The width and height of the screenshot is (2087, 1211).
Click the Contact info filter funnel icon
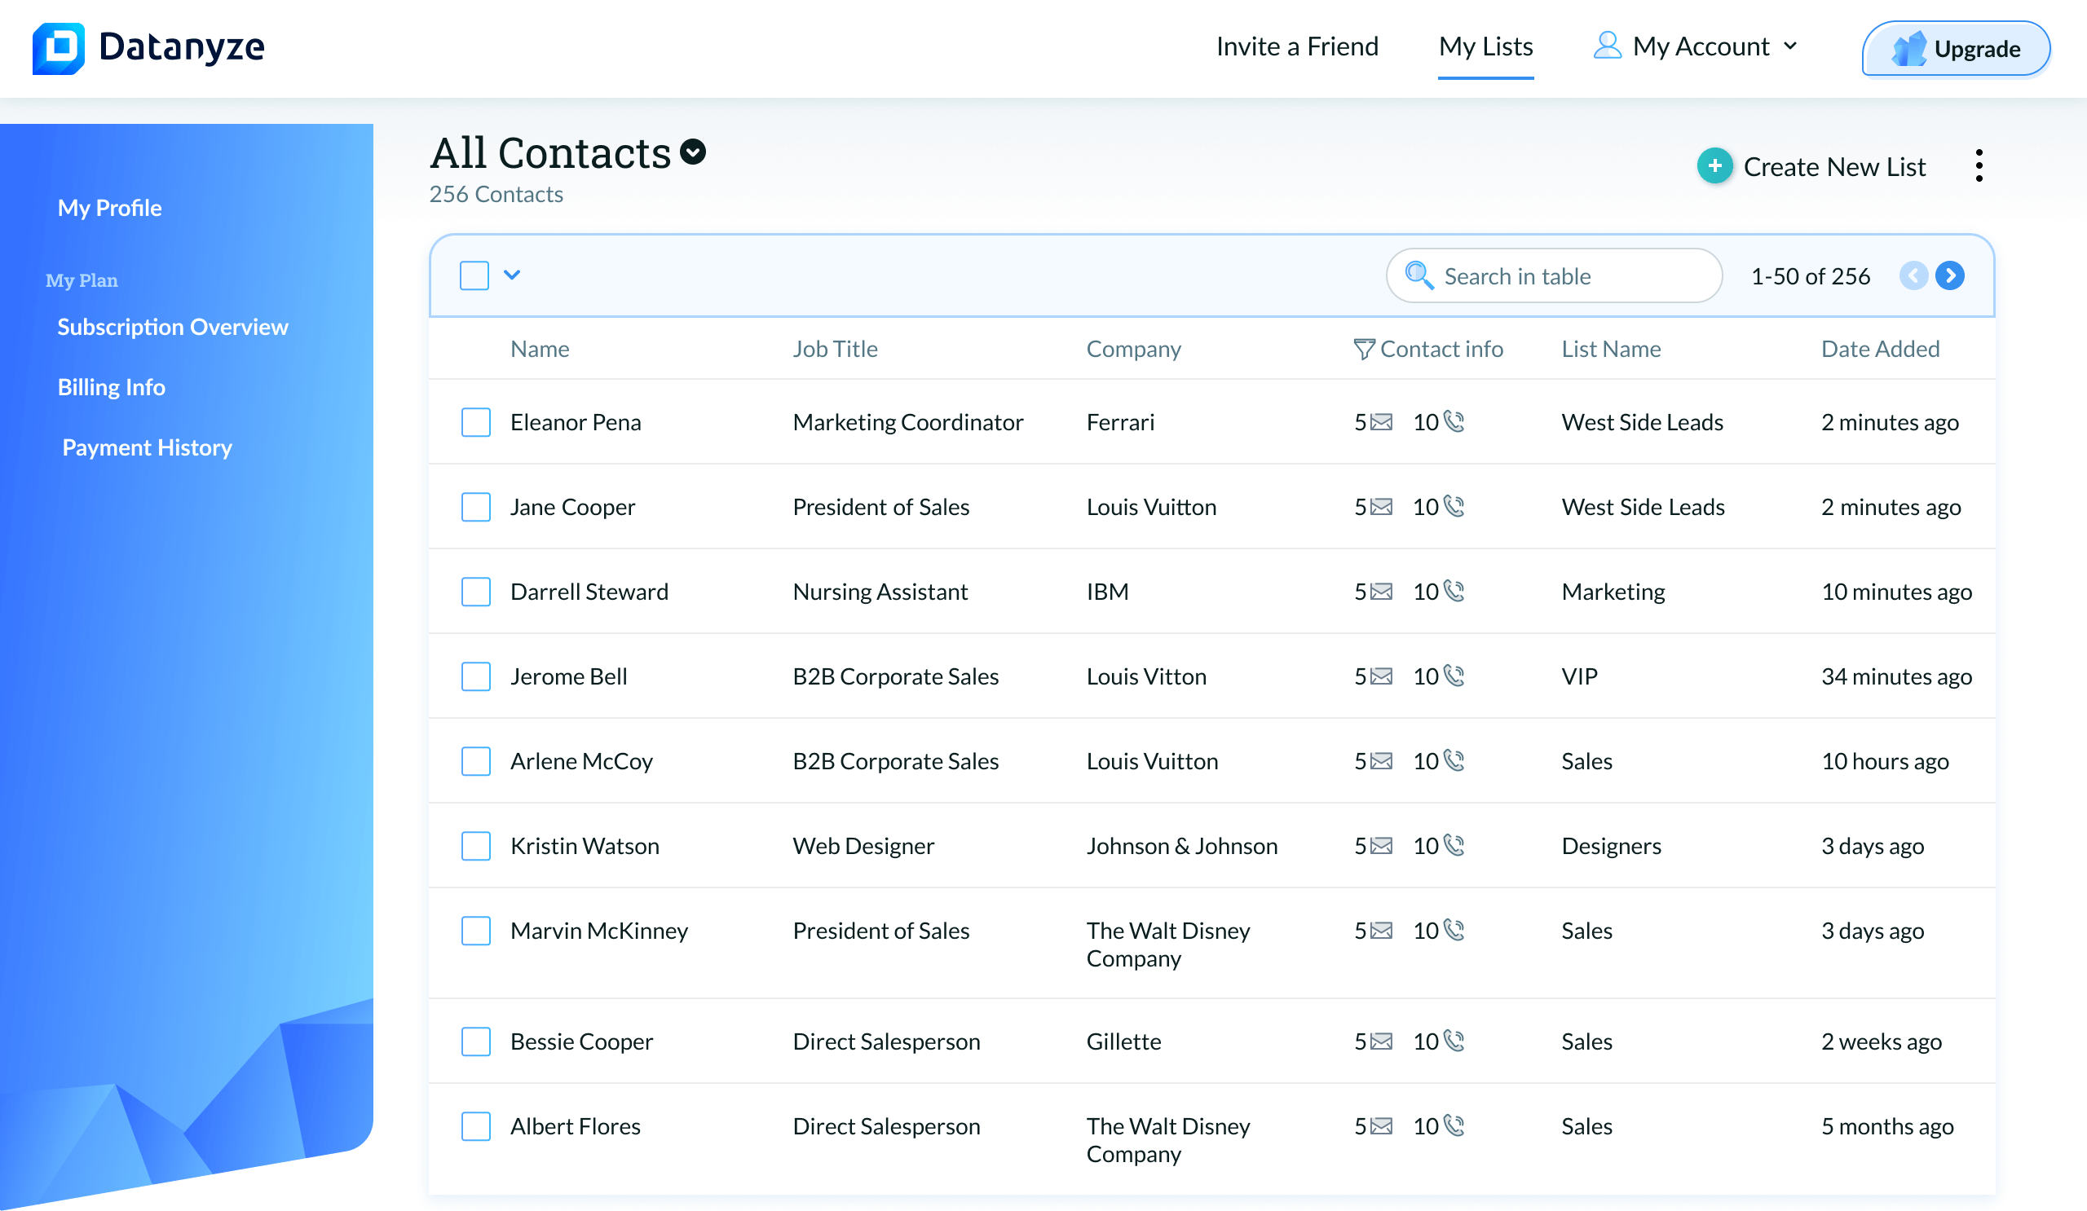pos(1364,350)
